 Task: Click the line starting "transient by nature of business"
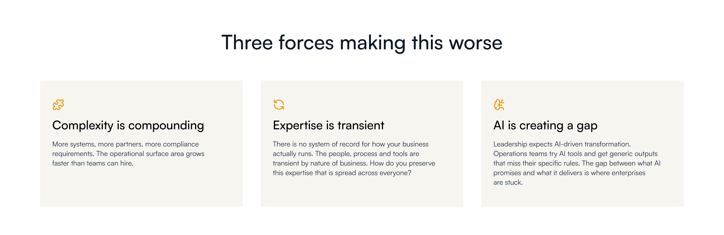[x=354, y=163]
